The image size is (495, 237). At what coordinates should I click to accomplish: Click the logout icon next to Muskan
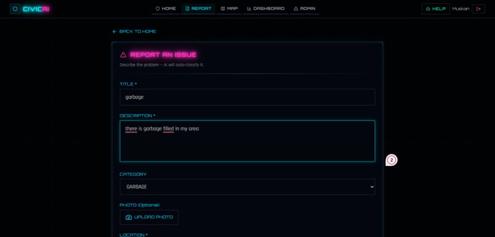pyautogui.click(x=478, y=9)
